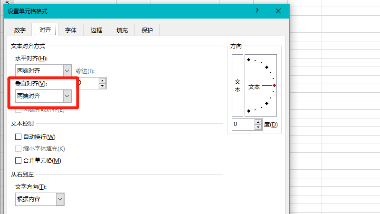Click the 文字方向 combo box showing 根据内容
Viewport: 380px width, 214px height.
coord(36,199)
